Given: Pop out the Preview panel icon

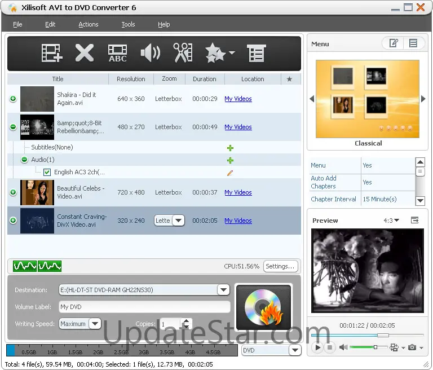Looking at the screenshot, I should pyautogui.click(x=415, y=220).
